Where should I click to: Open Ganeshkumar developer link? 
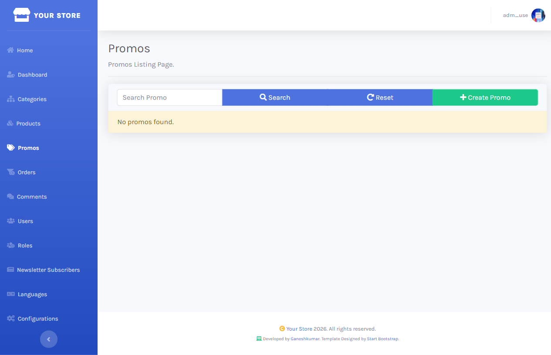tap(305, 338)
